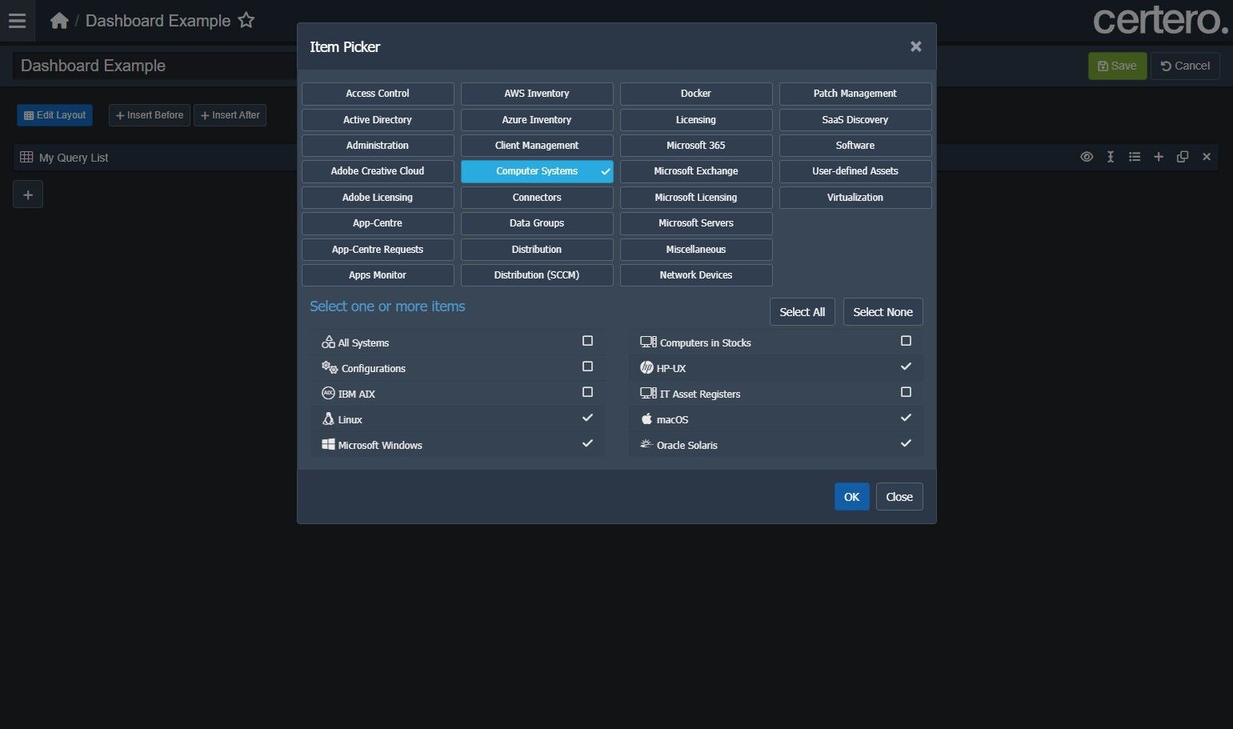Select the Patch Management category

[855, 94]
